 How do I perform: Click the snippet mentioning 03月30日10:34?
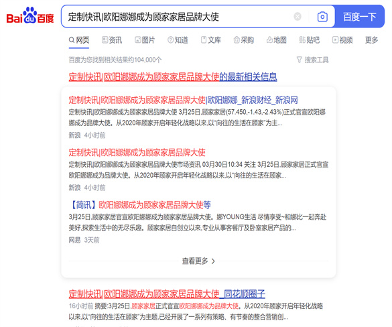point(198,170)
